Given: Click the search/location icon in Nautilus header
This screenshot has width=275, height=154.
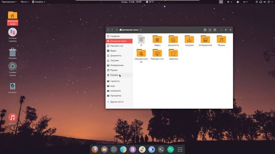Looking at the screenshot, I should click(205, 30).
